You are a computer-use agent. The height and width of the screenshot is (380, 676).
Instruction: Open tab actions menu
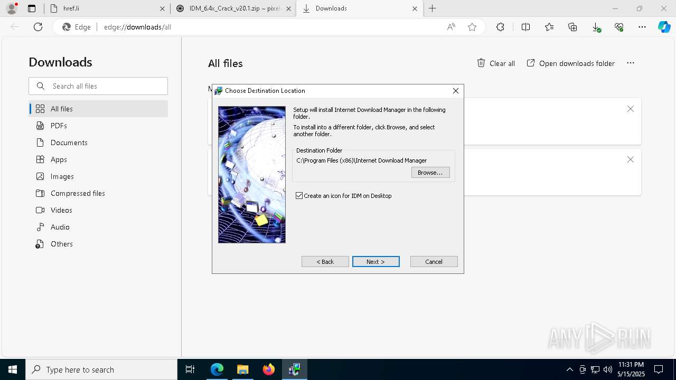pyautogui.click(x=32, y=8)
